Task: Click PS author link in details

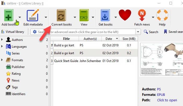Action: (159, 89)
